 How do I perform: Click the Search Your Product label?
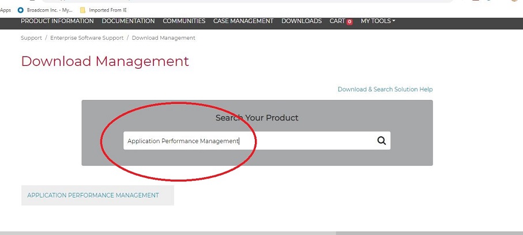257,118
